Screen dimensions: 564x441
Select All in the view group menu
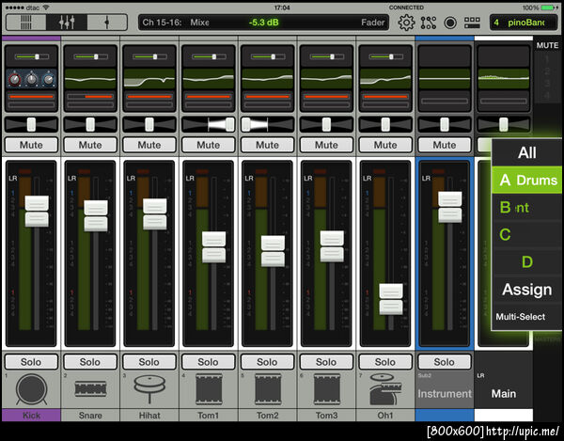526,152
